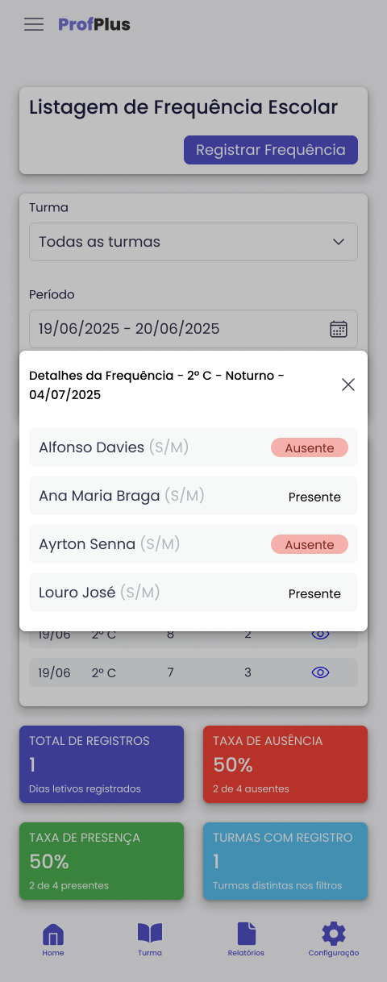Viewport: 387px width, 982px height.
Task: Open the hamburger menu icon
Action: tap(34, 24)
